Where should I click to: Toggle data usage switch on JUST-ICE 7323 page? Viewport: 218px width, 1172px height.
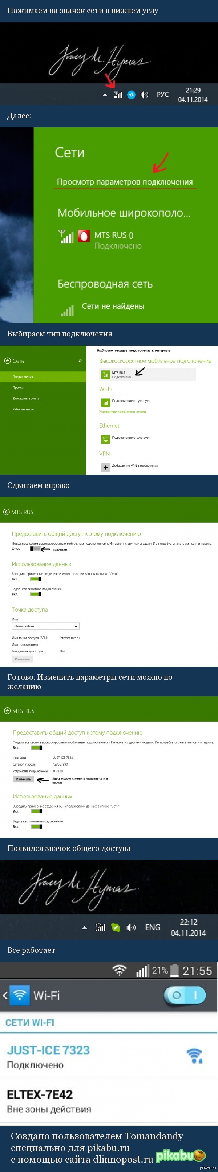[x=36, y=811]
